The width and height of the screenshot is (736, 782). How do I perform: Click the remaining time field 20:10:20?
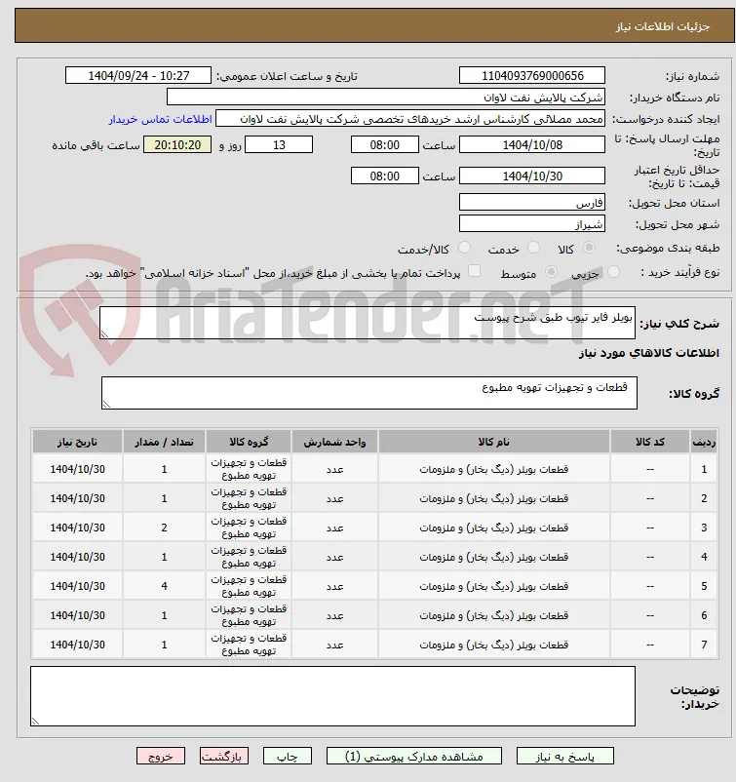177,144
